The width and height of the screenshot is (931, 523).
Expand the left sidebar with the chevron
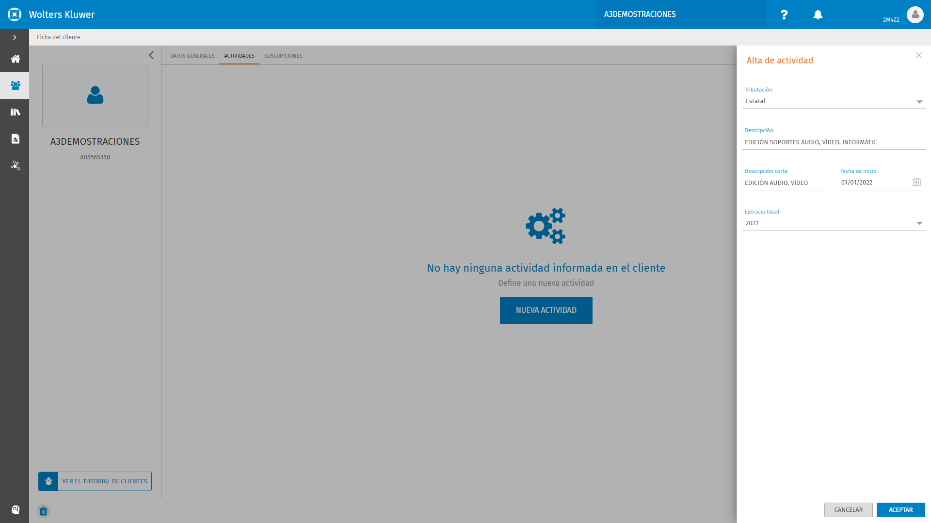[15, 37]
